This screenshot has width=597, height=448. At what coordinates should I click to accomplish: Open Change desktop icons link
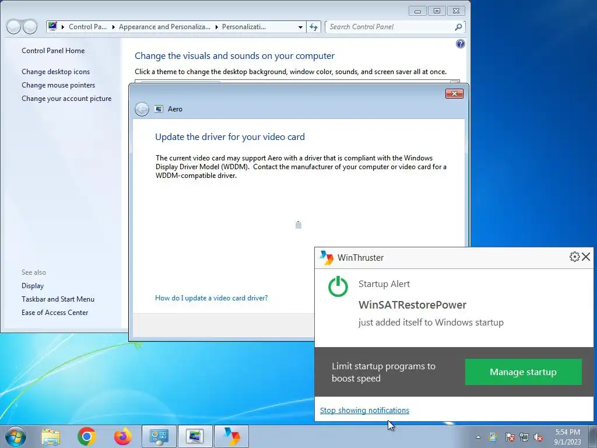[55, 72]
